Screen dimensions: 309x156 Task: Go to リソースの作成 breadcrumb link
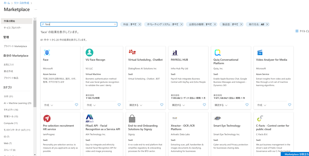click(x=22, y=3)
